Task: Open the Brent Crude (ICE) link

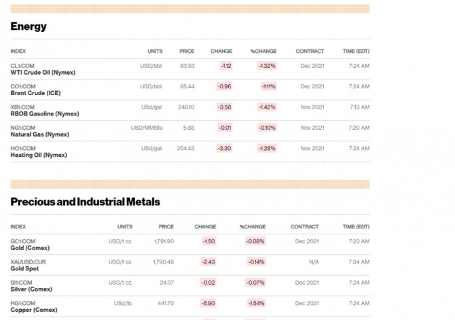Action: tap(35, 93)
